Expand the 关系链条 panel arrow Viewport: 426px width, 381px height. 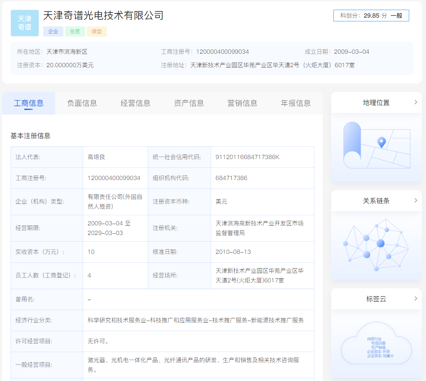point(416,201)
